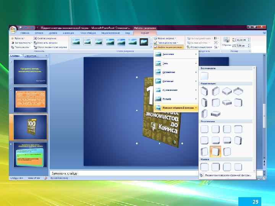
Task: Expand the Отражение reflection submenu
Action: click(x=176, y=72)
